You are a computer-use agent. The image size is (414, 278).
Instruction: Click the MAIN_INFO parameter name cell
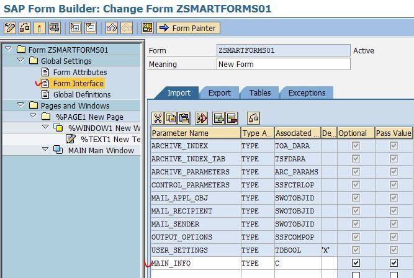pyautogui.click(x=196, y=263)
